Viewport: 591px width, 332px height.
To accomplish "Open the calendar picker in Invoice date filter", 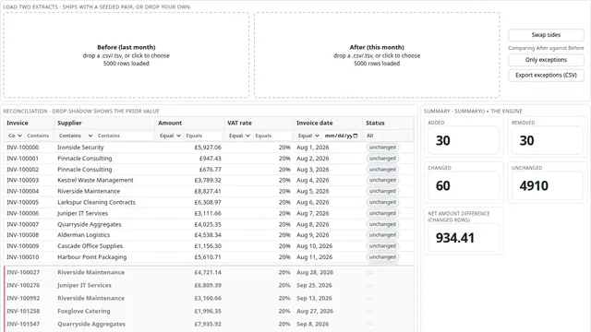I will 355,136.
